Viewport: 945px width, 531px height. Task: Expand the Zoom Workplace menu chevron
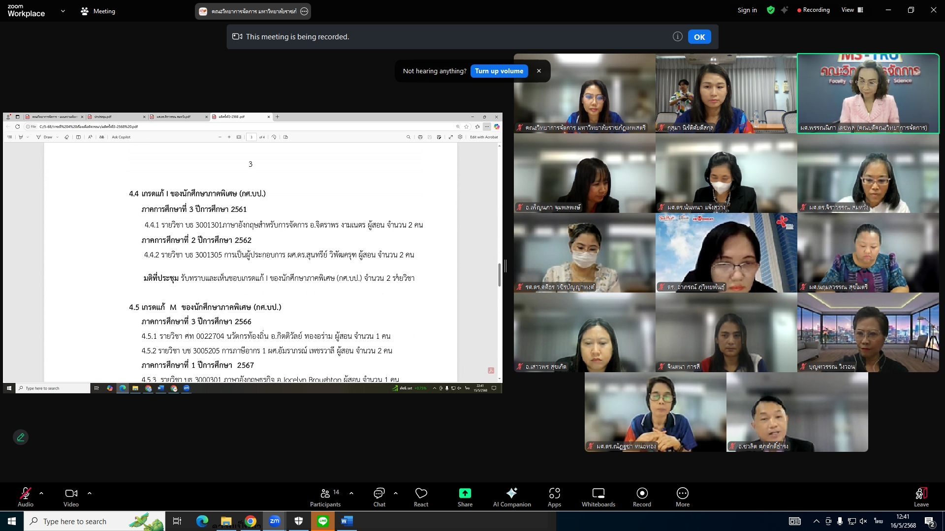63,11
